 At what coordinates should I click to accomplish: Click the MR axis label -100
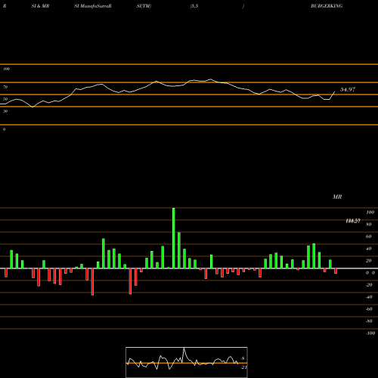[370, 333]
